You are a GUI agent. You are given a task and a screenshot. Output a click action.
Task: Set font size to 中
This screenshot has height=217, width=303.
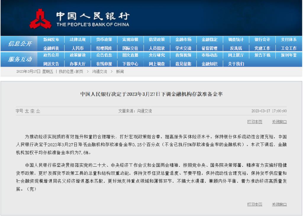33,111
